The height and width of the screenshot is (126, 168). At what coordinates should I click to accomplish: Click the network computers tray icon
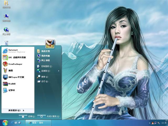155,123
